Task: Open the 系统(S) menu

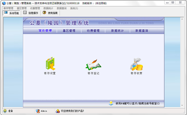Action: pyautogui.click(x=74, y=8)
